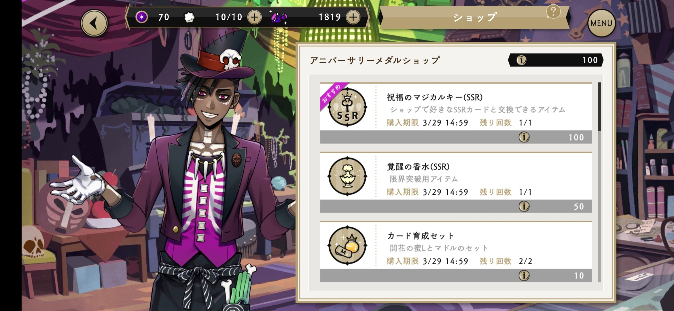Buy 祝福のマジカルキー for 100 medals
Screen dimensions: 674x311
click(x=456, y=137)
